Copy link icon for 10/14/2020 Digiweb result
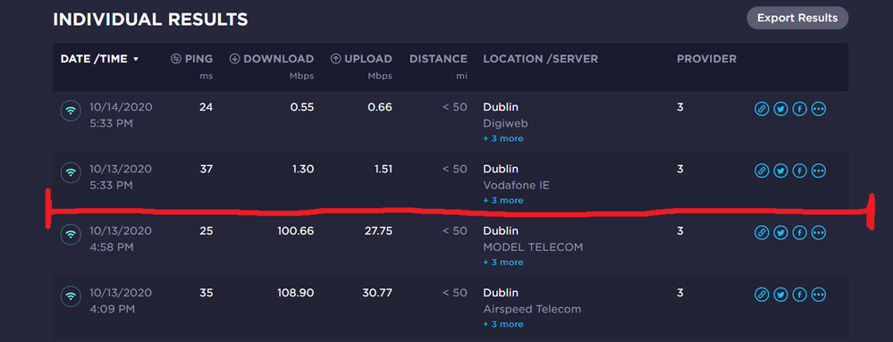Screen dimensions: 893x342 click(x=762, y=109)
